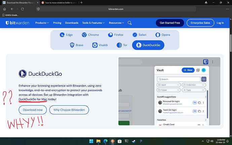Click the page vertical scrollbar
The width and height of the screenshot is (232, 145).
pos(231,43)
